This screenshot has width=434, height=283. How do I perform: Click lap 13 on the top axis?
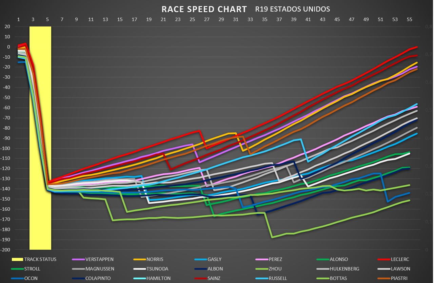click(105, 20)
